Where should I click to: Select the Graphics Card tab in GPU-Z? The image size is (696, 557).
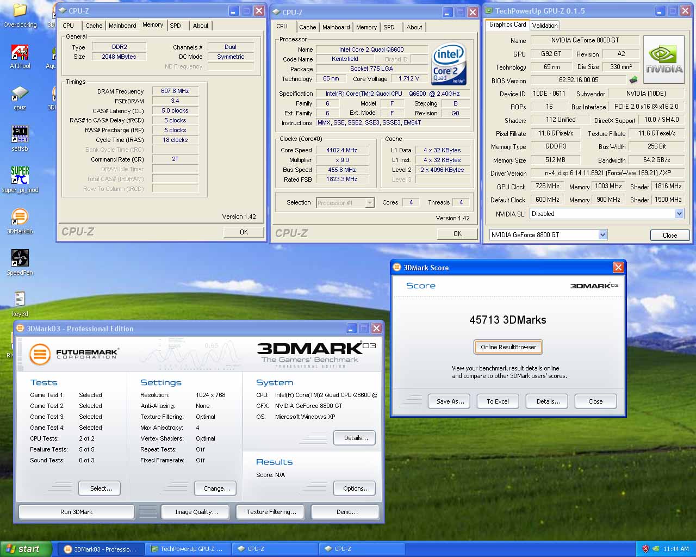point(508,24)
